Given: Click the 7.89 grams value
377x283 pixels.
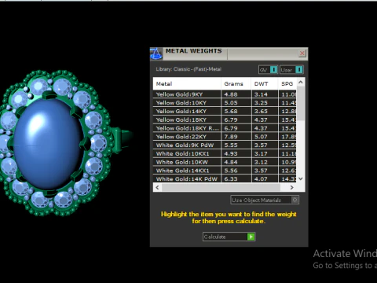Looking at the screenshot, I should (231, 137).
